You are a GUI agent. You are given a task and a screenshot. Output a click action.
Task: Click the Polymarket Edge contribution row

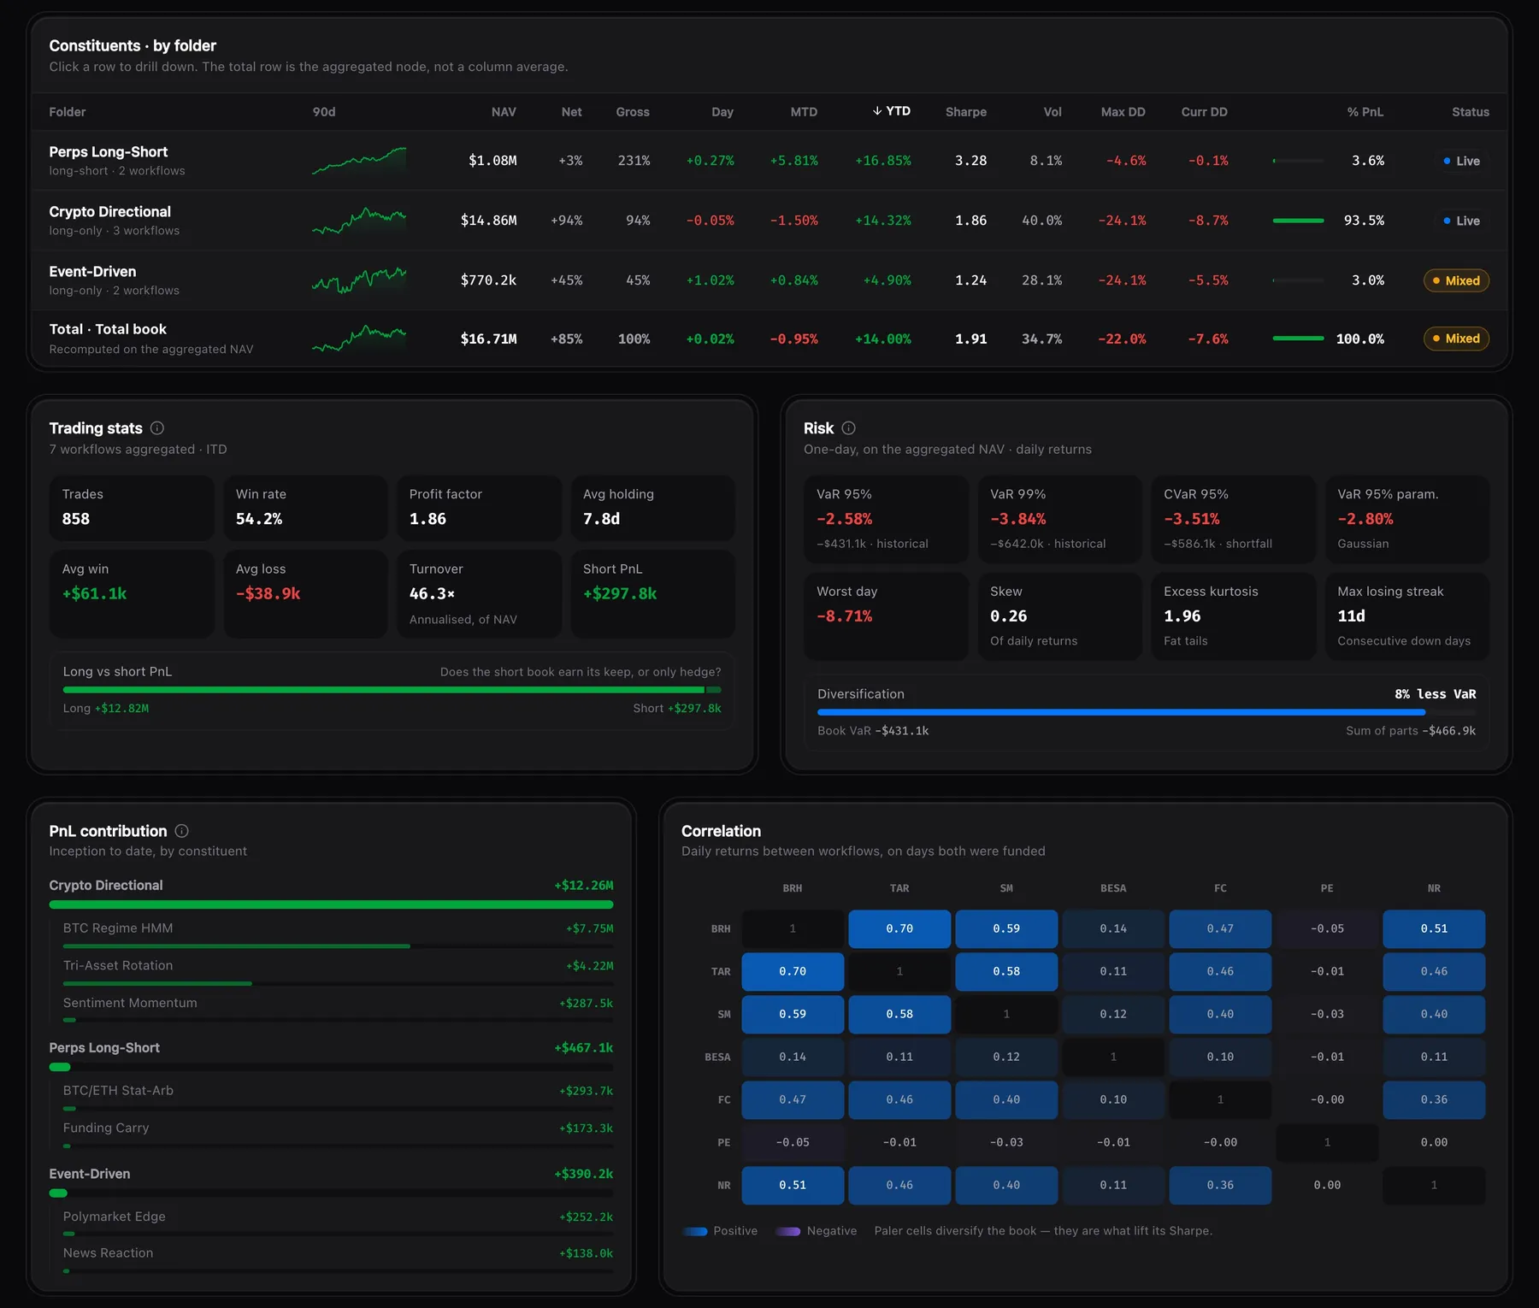(x=338, y=1223)
